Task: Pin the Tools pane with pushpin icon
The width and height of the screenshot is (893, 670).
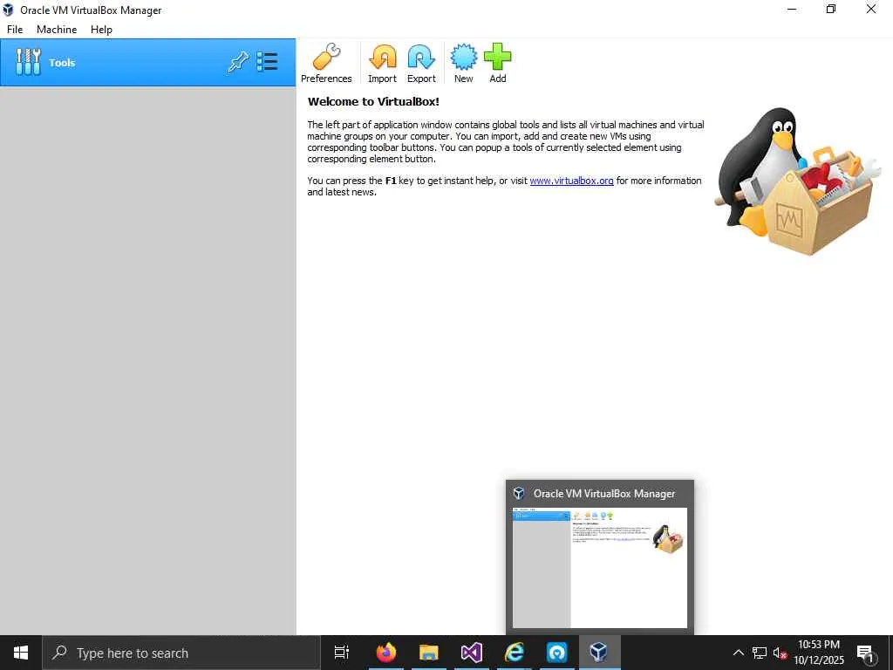Action: click(x=239, y=62)
